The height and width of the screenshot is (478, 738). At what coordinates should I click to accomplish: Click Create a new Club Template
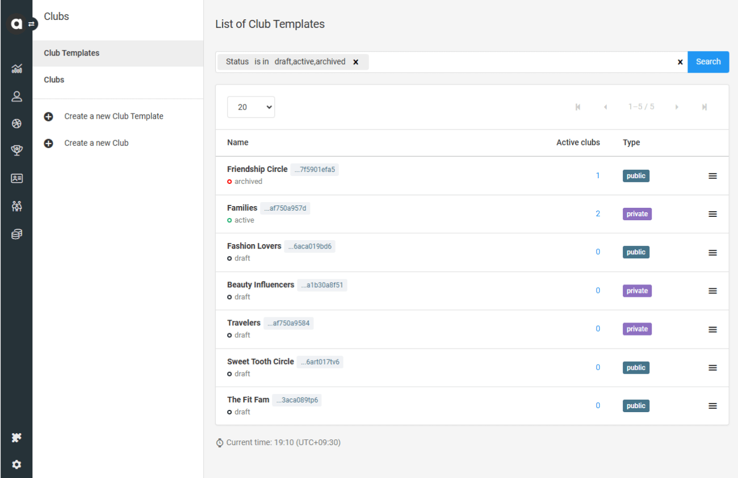point(114,116)
